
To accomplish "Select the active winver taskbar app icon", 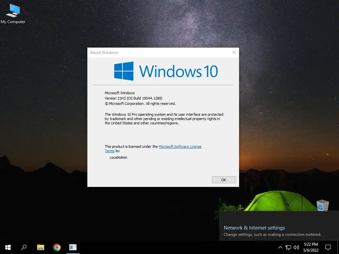I will [x=73, y=247].
